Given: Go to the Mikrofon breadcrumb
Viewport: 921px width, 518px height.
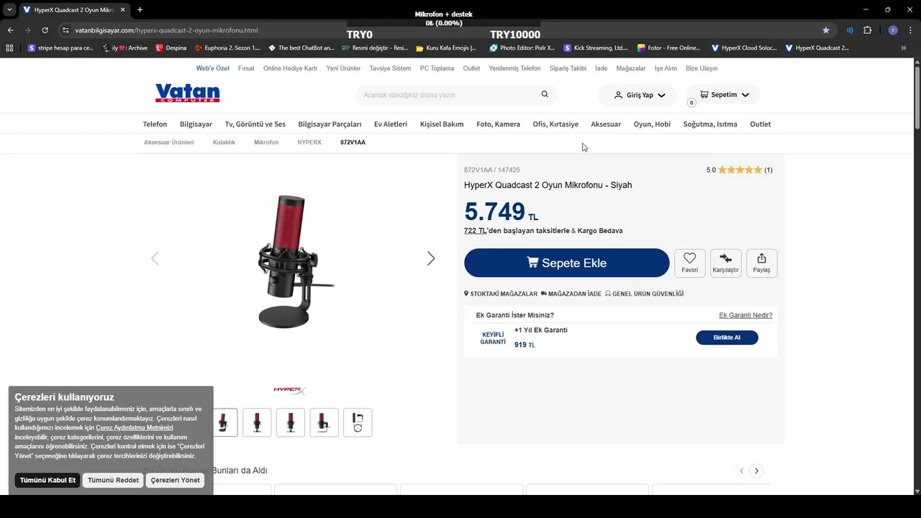Looking at the screenshot, I should tap(266, 142).
